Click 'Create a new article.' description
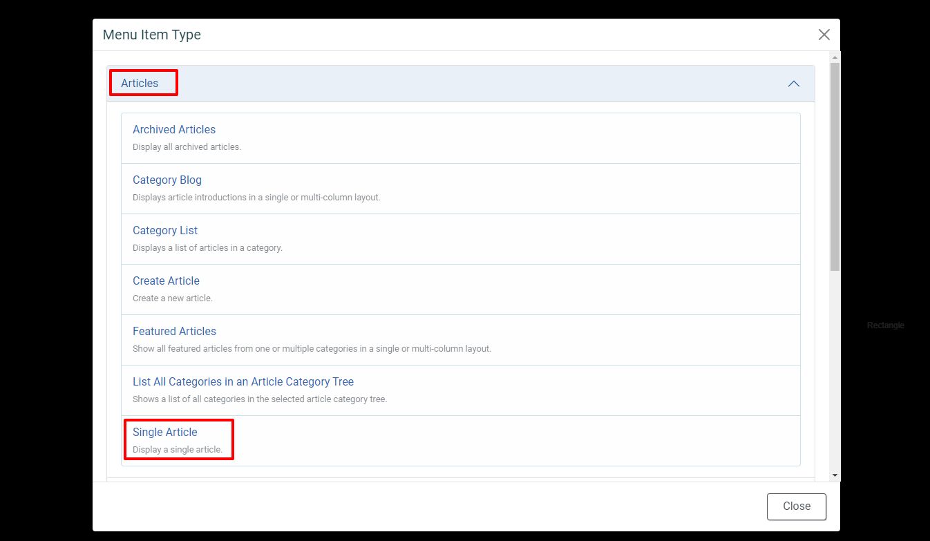 173,298
